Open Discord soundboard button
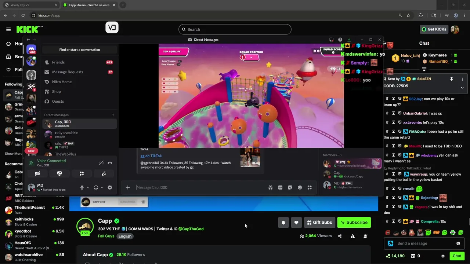Screen dimensions: 470x264 tap(104, 173)
